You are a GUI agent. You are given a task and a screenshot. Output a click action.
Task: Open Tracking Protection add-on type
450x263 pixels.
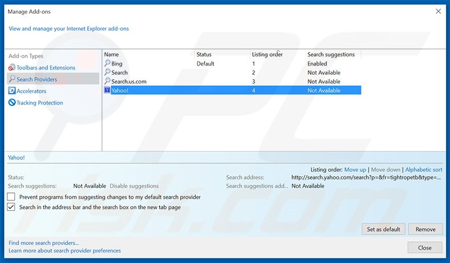pyautogui.click(x=40, y=102)
